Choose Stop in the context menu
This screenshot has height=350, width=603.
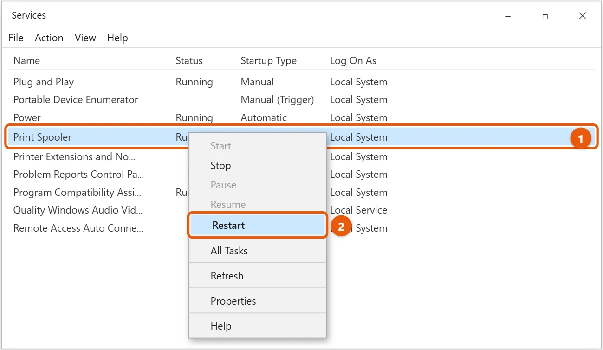tap(258, 166)
